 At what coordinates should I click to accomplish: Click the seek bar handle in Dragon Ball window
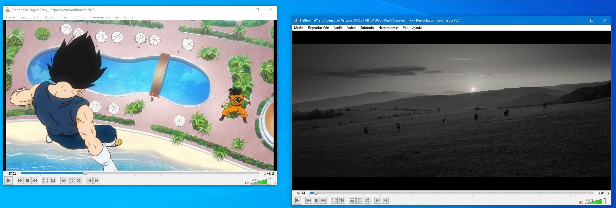tap(85, 173)
